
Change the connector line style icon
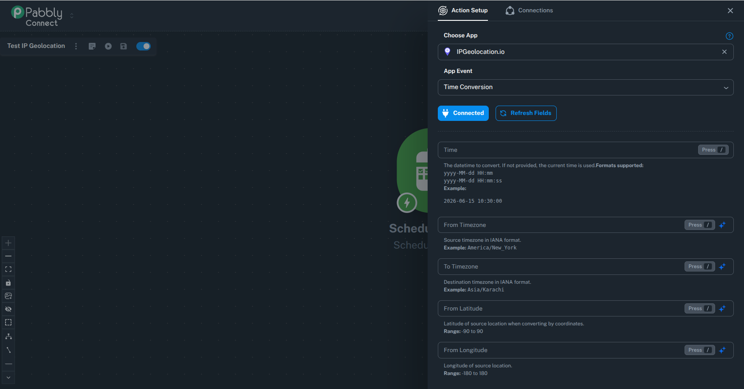point(8,350)
